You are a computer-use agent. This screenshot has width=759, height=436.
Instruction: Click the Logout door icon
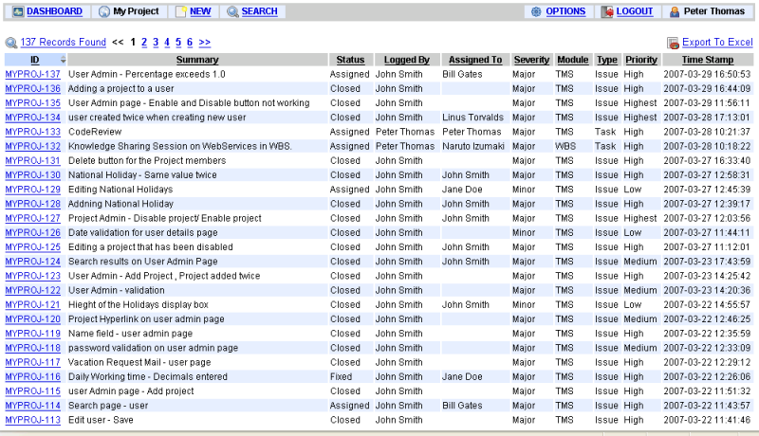[607, 11]
